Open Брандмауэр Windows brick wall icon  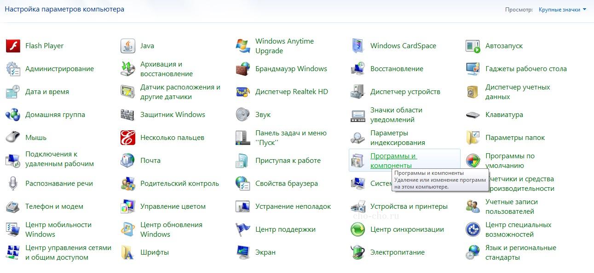(x=242, y=69)
